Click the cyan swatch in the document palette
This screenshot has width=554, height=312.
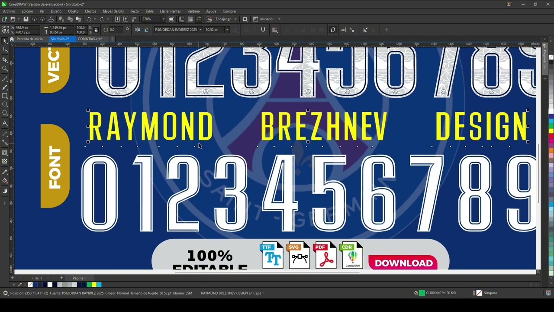click(99, 285)
